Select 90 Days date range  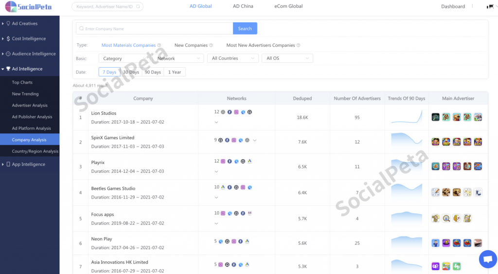tap(153, 72)
